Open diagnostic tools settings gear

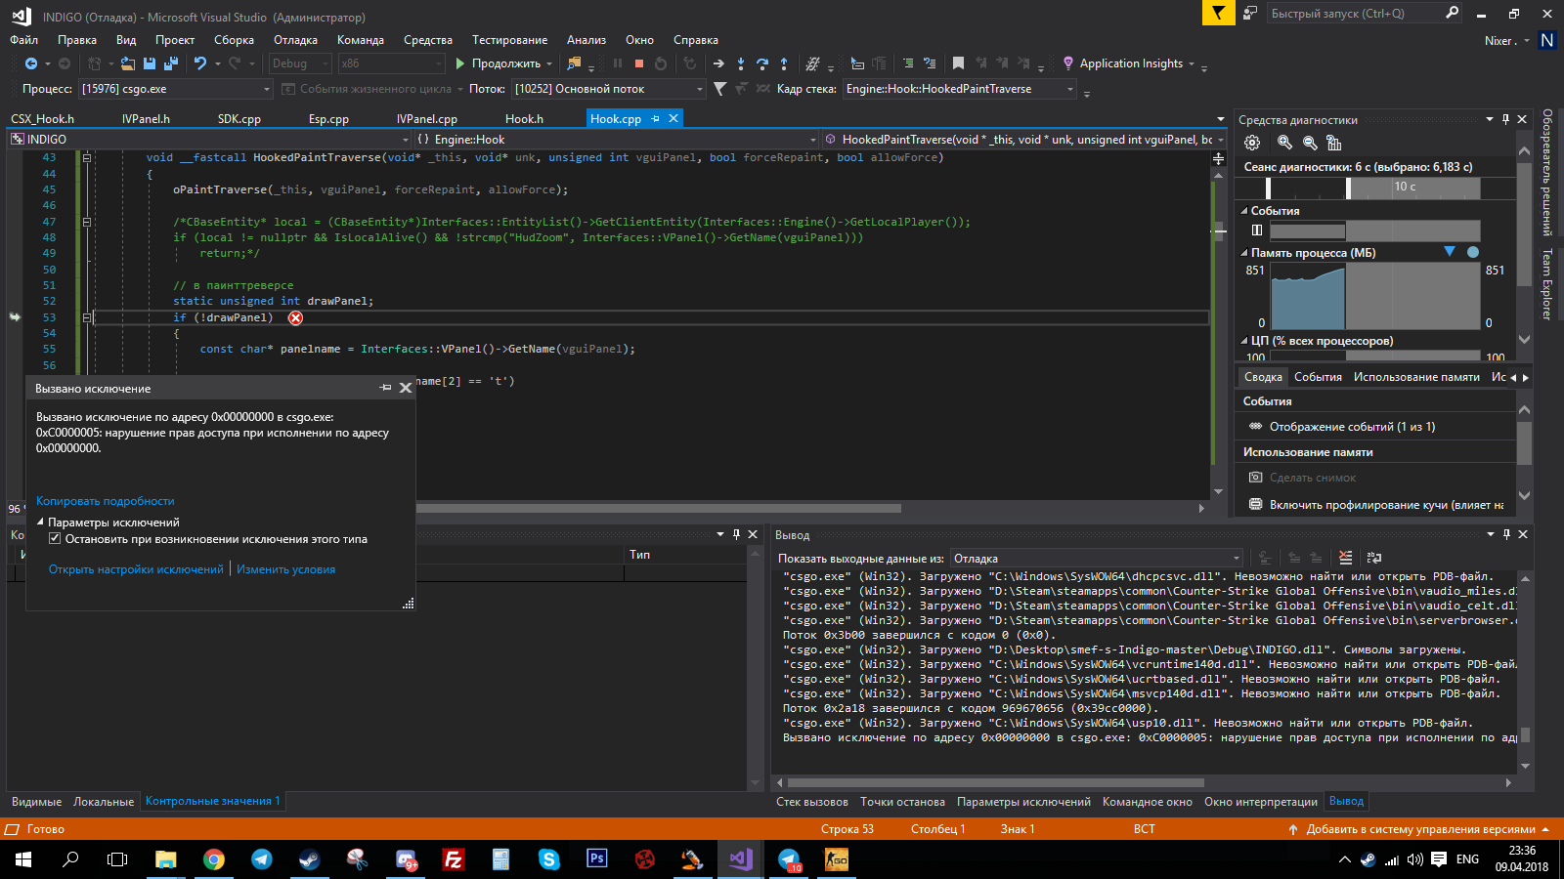1252,143
